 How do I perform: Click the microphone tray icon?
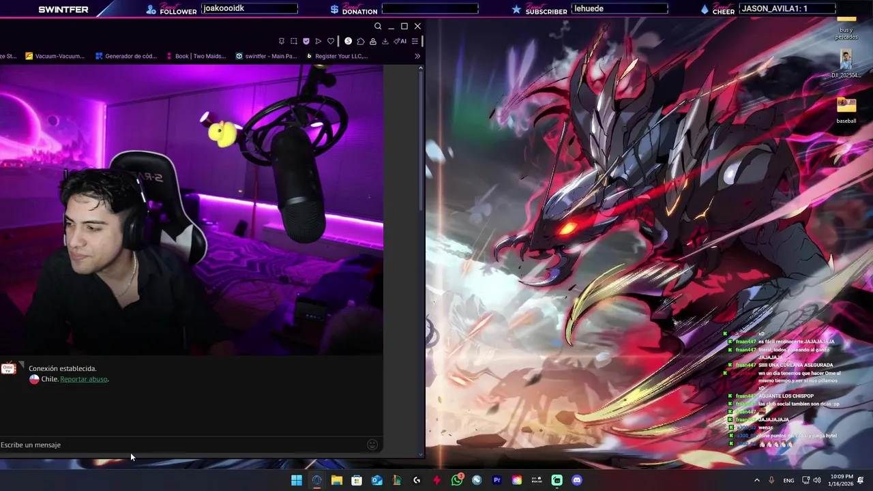point(771,480)
